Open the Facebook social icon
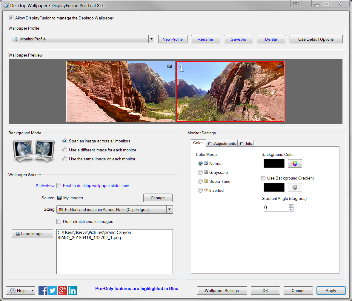Screen dimensions: 352x301 (43, 291)
